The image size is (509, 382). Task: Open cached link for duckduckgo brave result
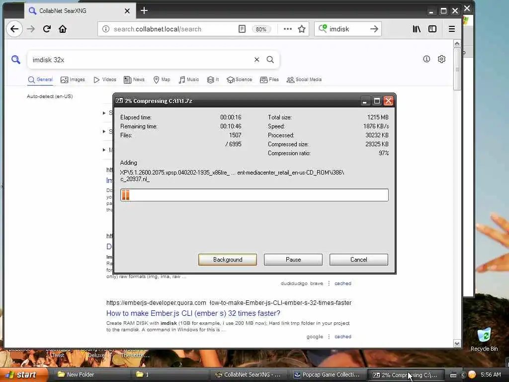pyautogui.click(x=343, y=283)
